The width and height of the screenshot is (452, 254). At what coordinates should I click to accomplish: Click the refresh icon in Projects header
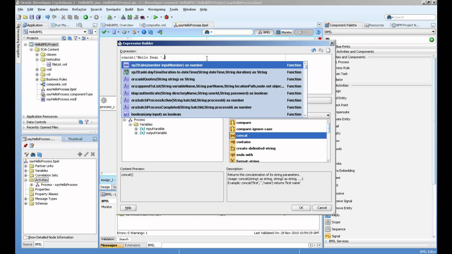(x=70, y=38)
